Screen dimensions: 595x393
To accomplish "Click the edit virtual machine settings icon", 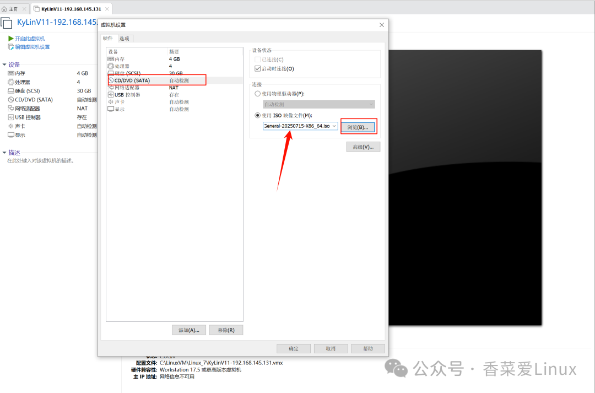I will click(x=11, y=47).
